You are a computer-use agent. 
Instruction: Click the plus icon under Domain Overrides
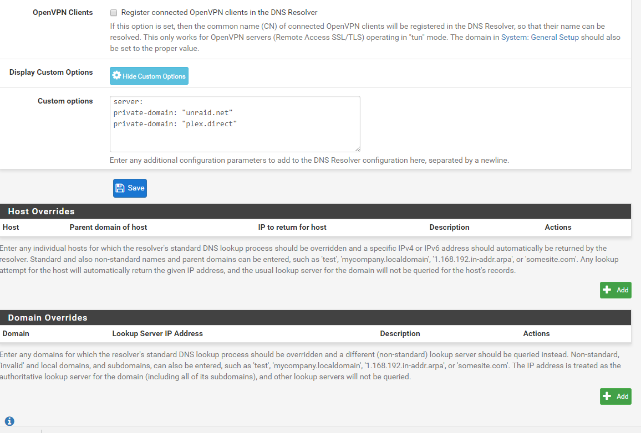tap(607, 396)
